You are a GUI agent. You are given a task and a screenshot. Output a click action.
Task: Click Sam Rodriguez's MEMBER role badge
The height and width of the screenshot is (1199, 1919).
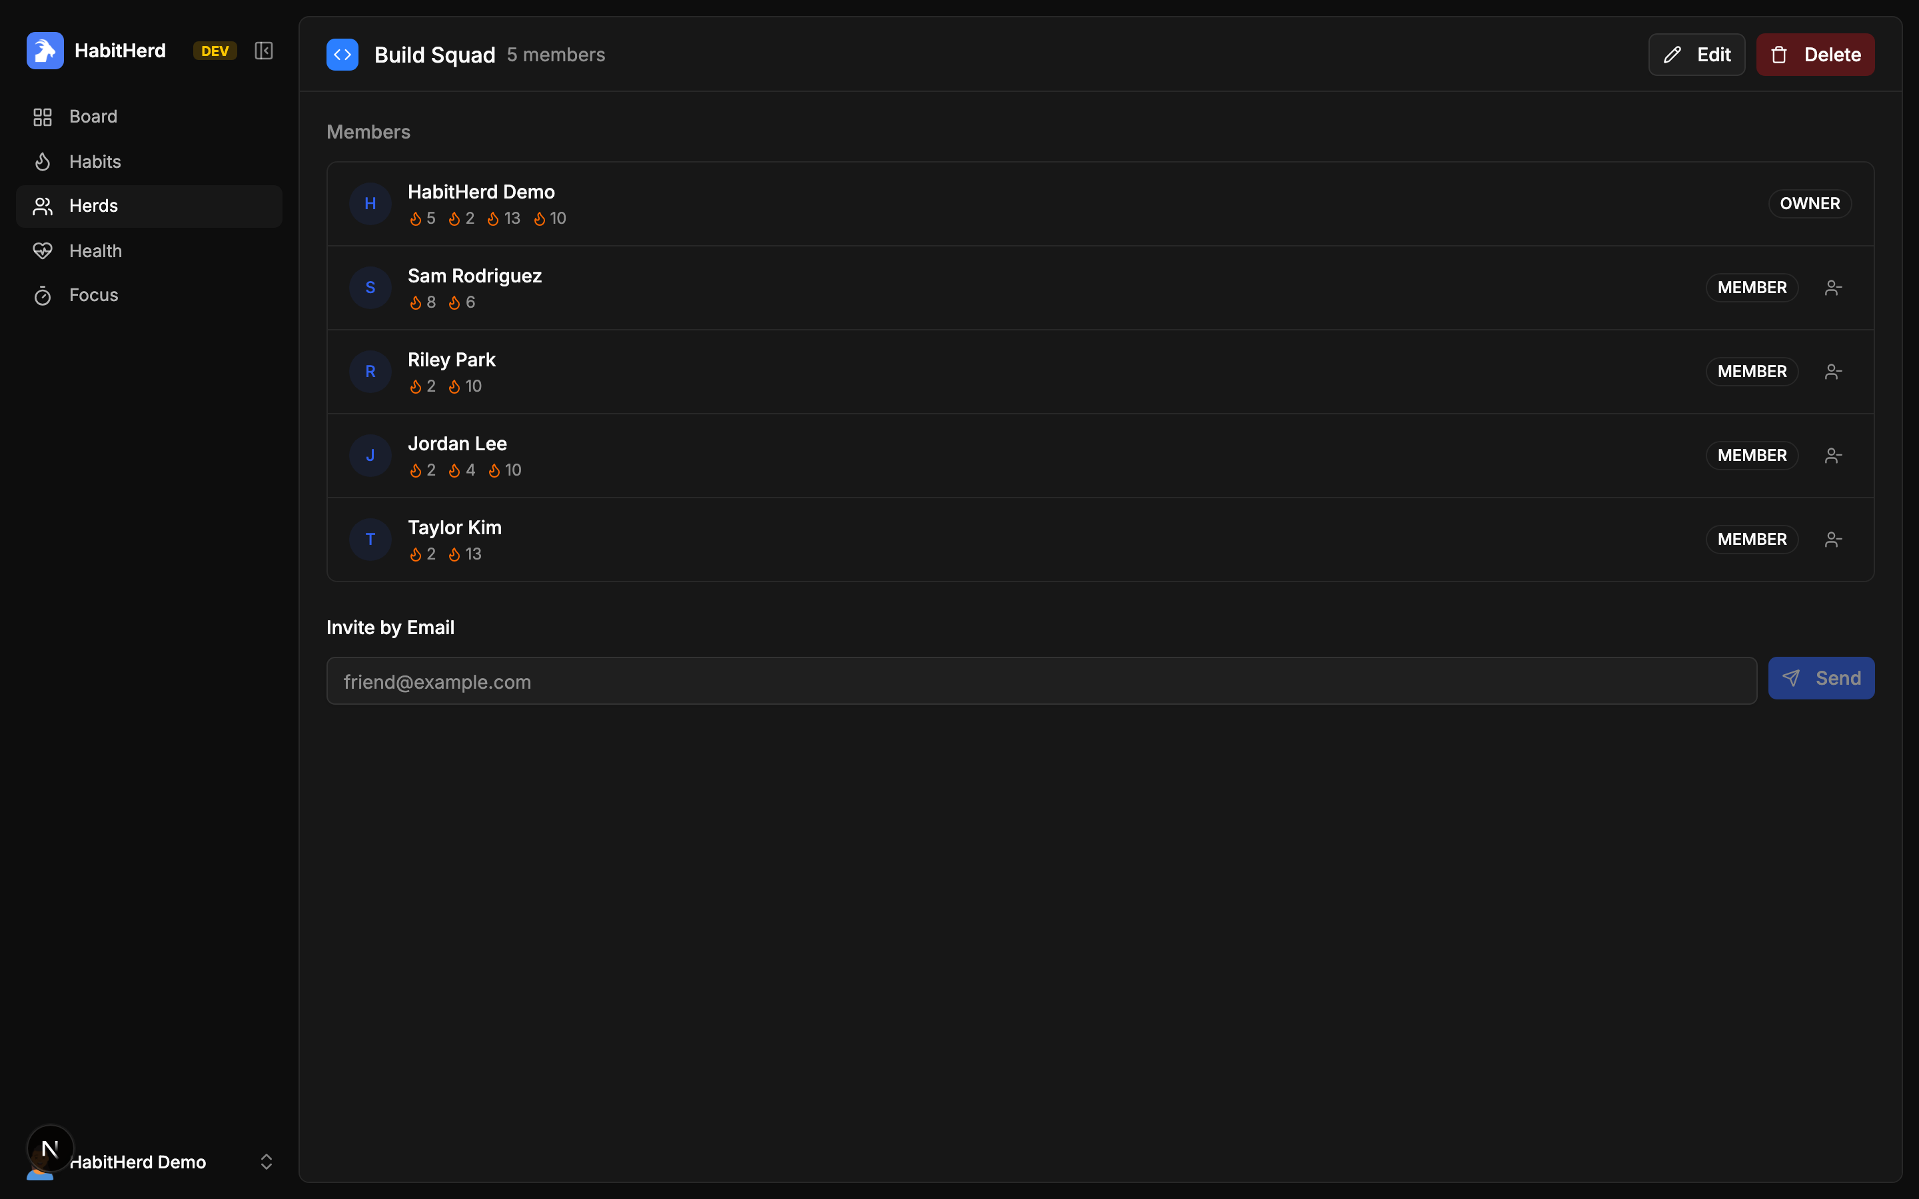point(1752,288)
